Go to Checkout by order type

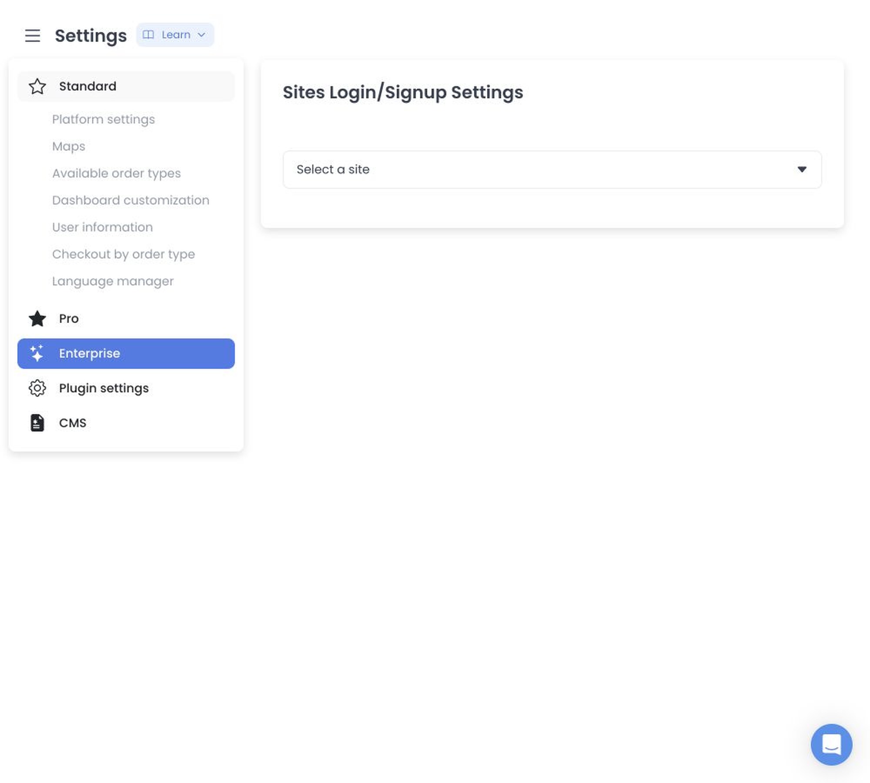point(124,254)
